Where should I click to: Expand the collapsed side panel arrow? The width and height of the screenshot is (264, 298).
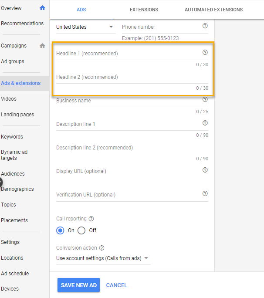point(1,182)
